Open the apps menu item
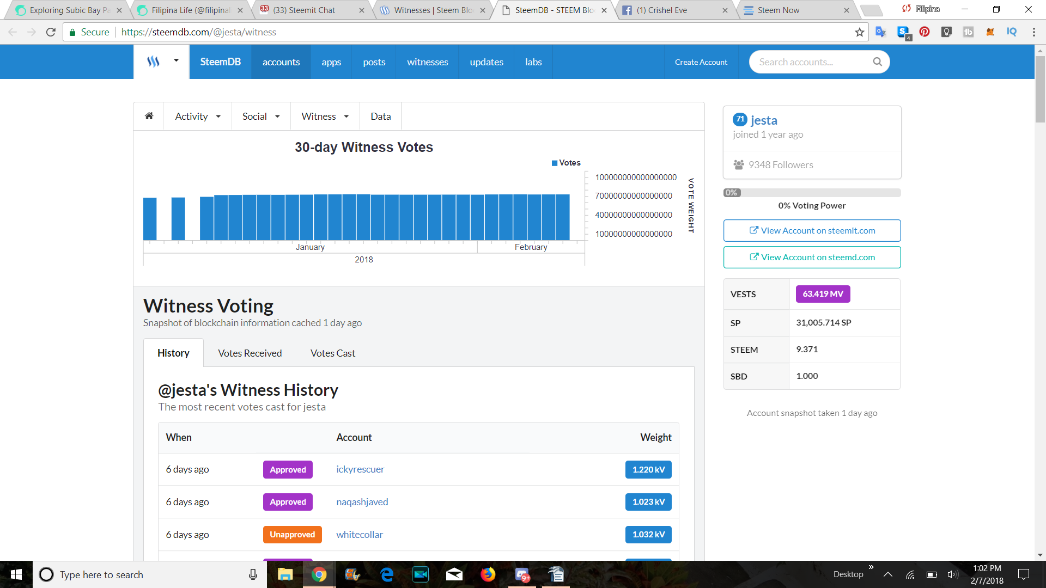The image size is (1046, 588). (331, 62)
